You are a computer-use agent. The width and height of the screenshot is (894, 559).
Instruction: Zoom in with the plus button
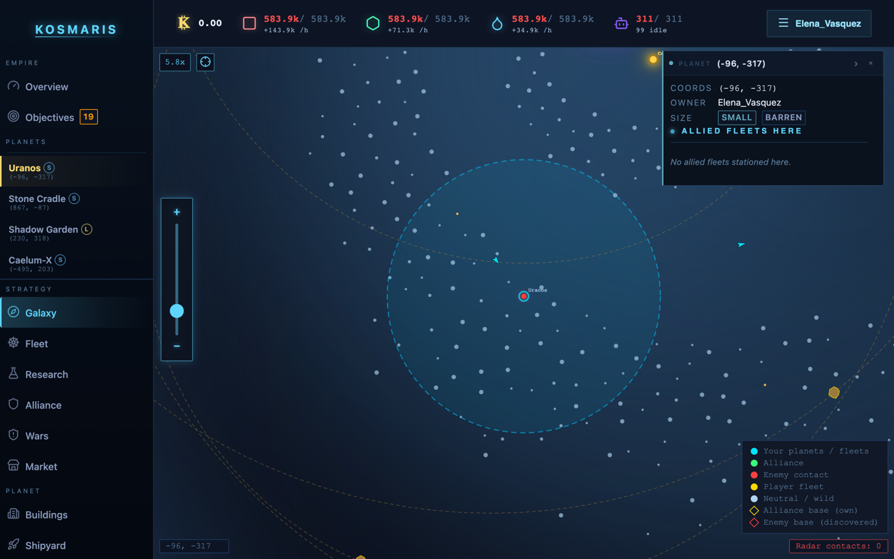click(x=177, y=212)
